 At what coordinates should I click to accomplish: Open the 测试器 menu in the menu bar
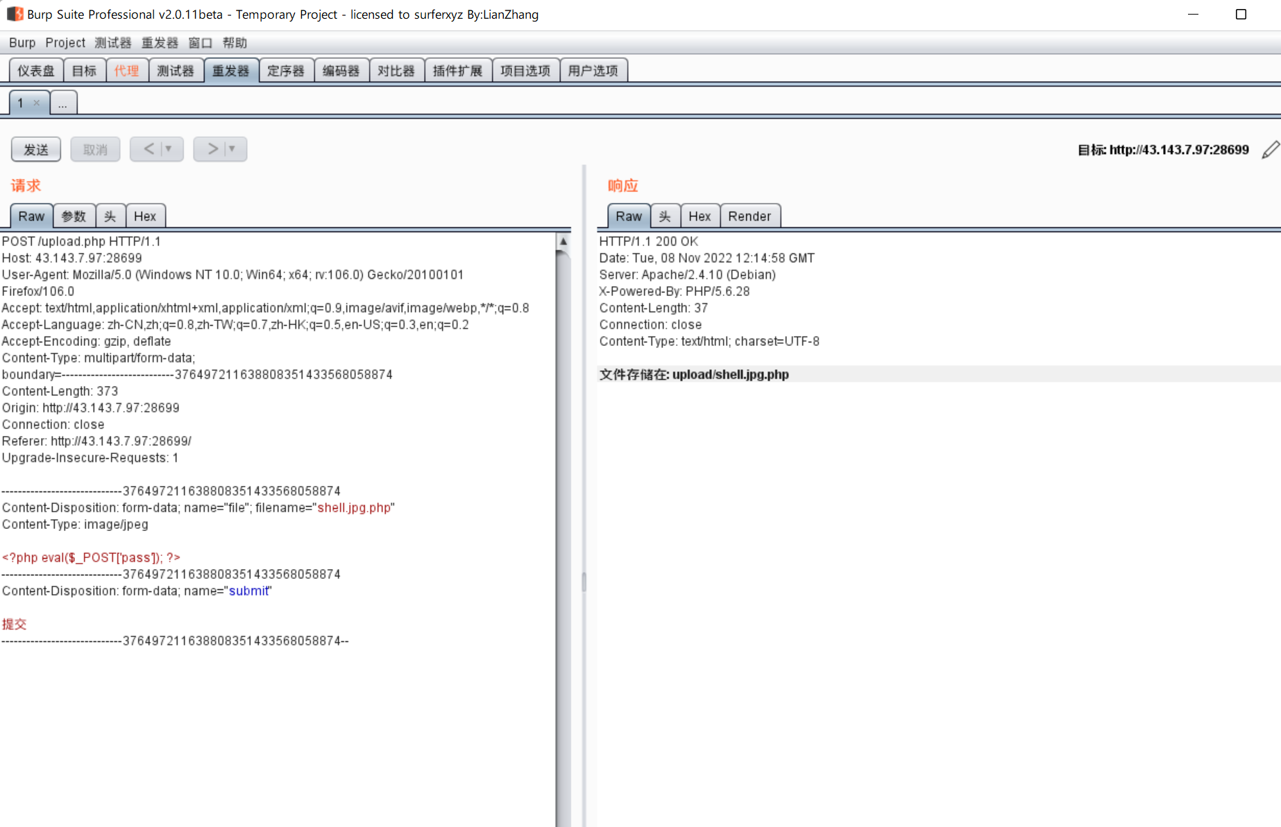tap(113, 43)
